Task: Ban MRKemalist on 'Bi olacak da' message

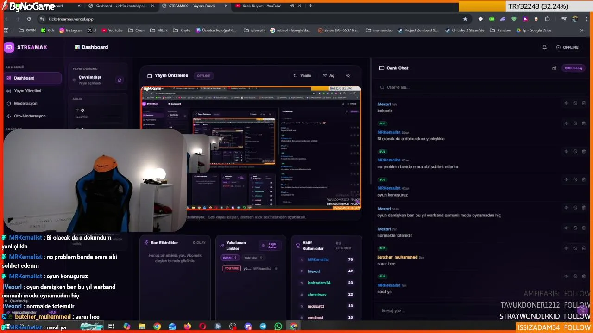Action: (x=575, y=123)
